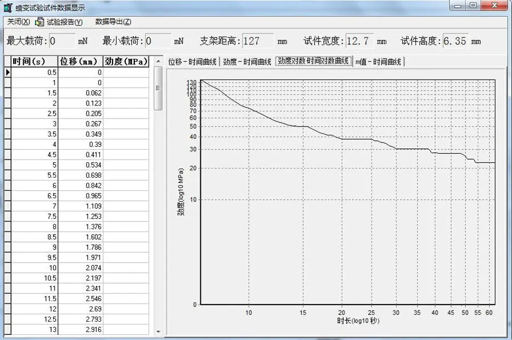Click the row selector for time 13
512x340 pixels.
coord(7,330)
